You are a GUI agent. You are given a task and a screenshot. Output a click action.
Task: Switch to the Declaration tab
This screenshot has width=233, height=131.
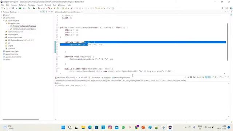tap(94, 78)
